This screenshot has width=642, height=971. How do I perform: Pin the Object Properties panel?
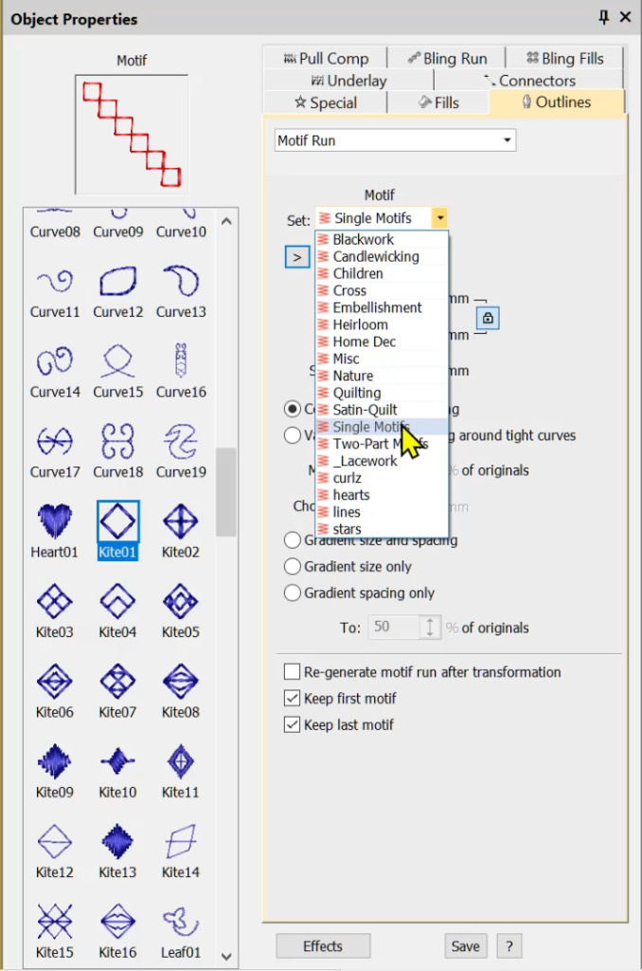tap(603, 17)
